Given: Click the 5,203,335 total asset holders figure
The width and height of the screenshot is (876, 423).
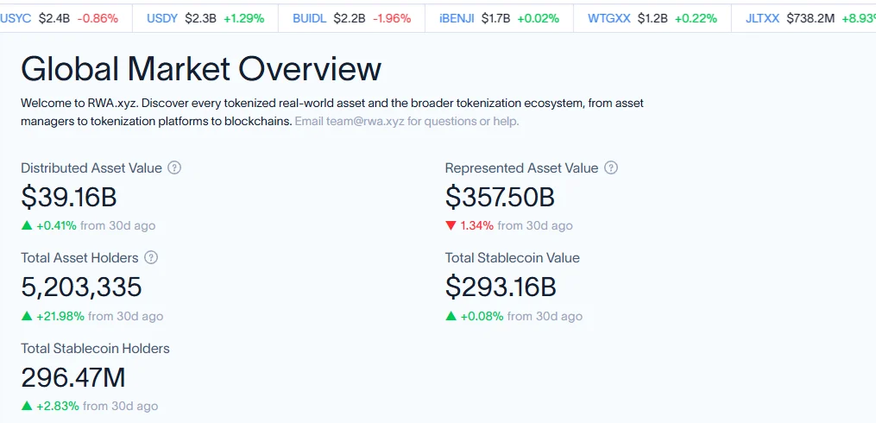Looking at the screenshot, I should tap(82, 287).
